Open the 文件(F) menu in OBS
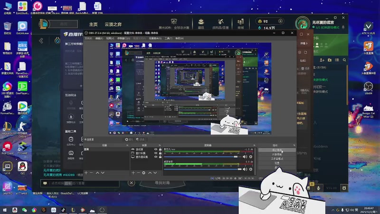 (88, 39)
